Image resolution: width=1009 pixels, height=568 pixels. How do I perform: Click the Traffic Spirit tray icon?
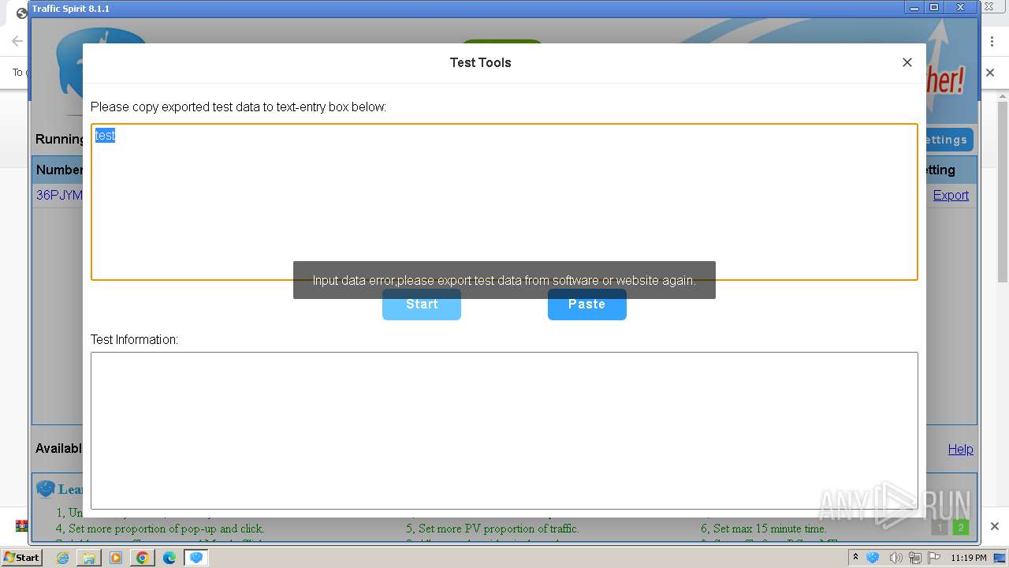[873, 558]
